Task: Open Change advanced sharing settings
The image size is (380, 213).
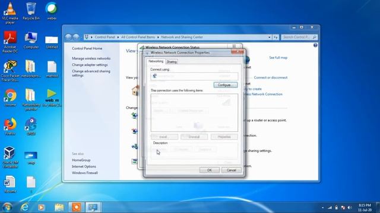Action: (91, 73)
